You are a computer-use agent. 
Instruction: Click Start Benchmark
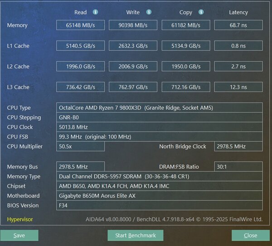(x=136, y=236)
